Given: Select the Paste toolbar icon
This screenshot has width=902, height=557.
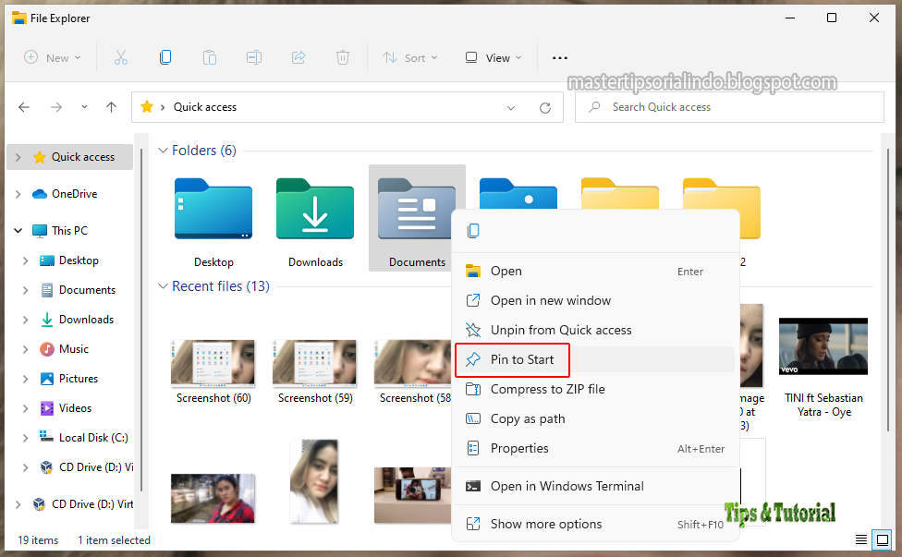Looking at the screenshot, I should tap(210, 57).
